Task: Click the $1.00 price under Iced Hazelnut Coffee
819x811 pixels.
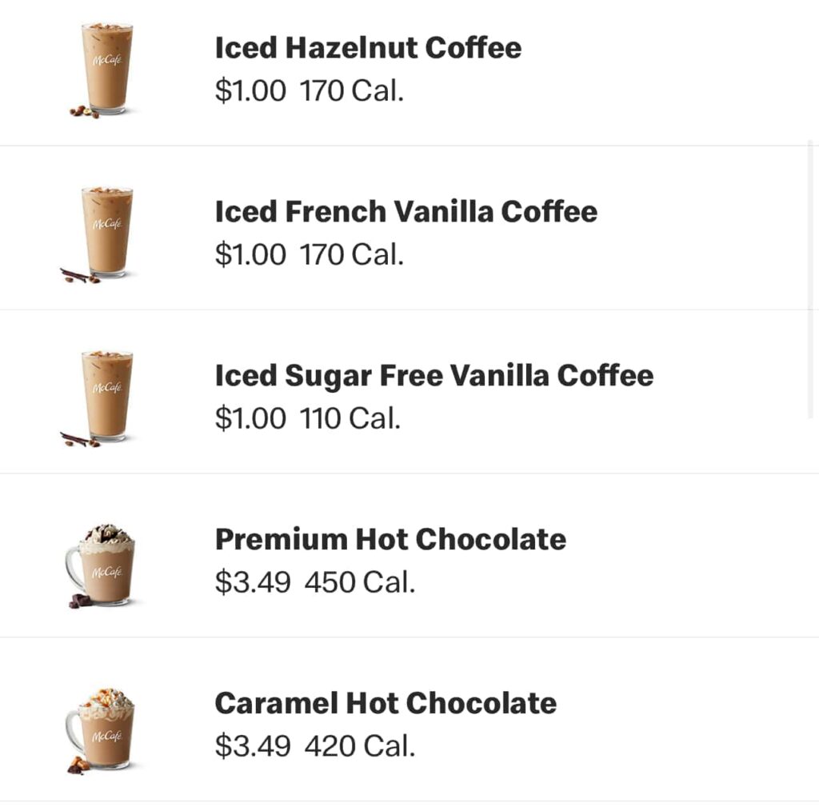Action: [x=250, y=90]
